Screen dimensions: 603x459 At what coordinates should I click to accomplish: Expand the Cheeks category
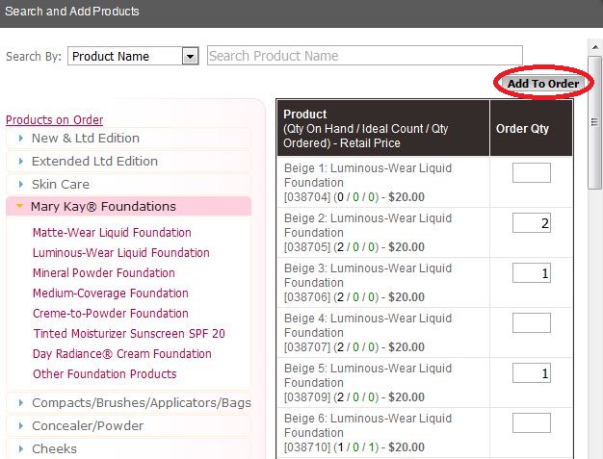pyautogui.click(x=128, y=449)
